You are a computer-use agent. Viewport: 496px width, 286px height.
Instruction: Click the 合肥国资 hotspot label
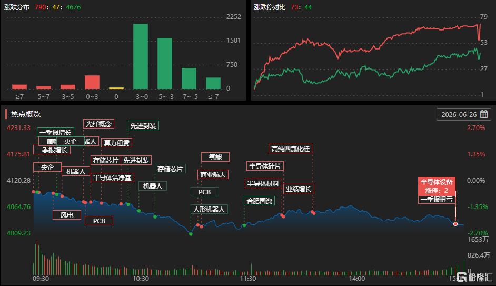[260, 201]
